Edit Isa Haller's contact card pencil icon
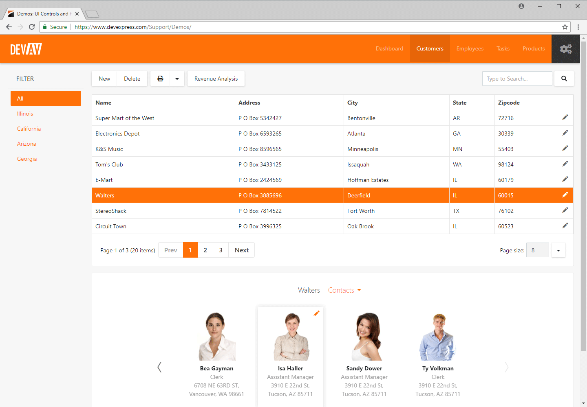Screen dimensions: 587x407 pos(317,313)
